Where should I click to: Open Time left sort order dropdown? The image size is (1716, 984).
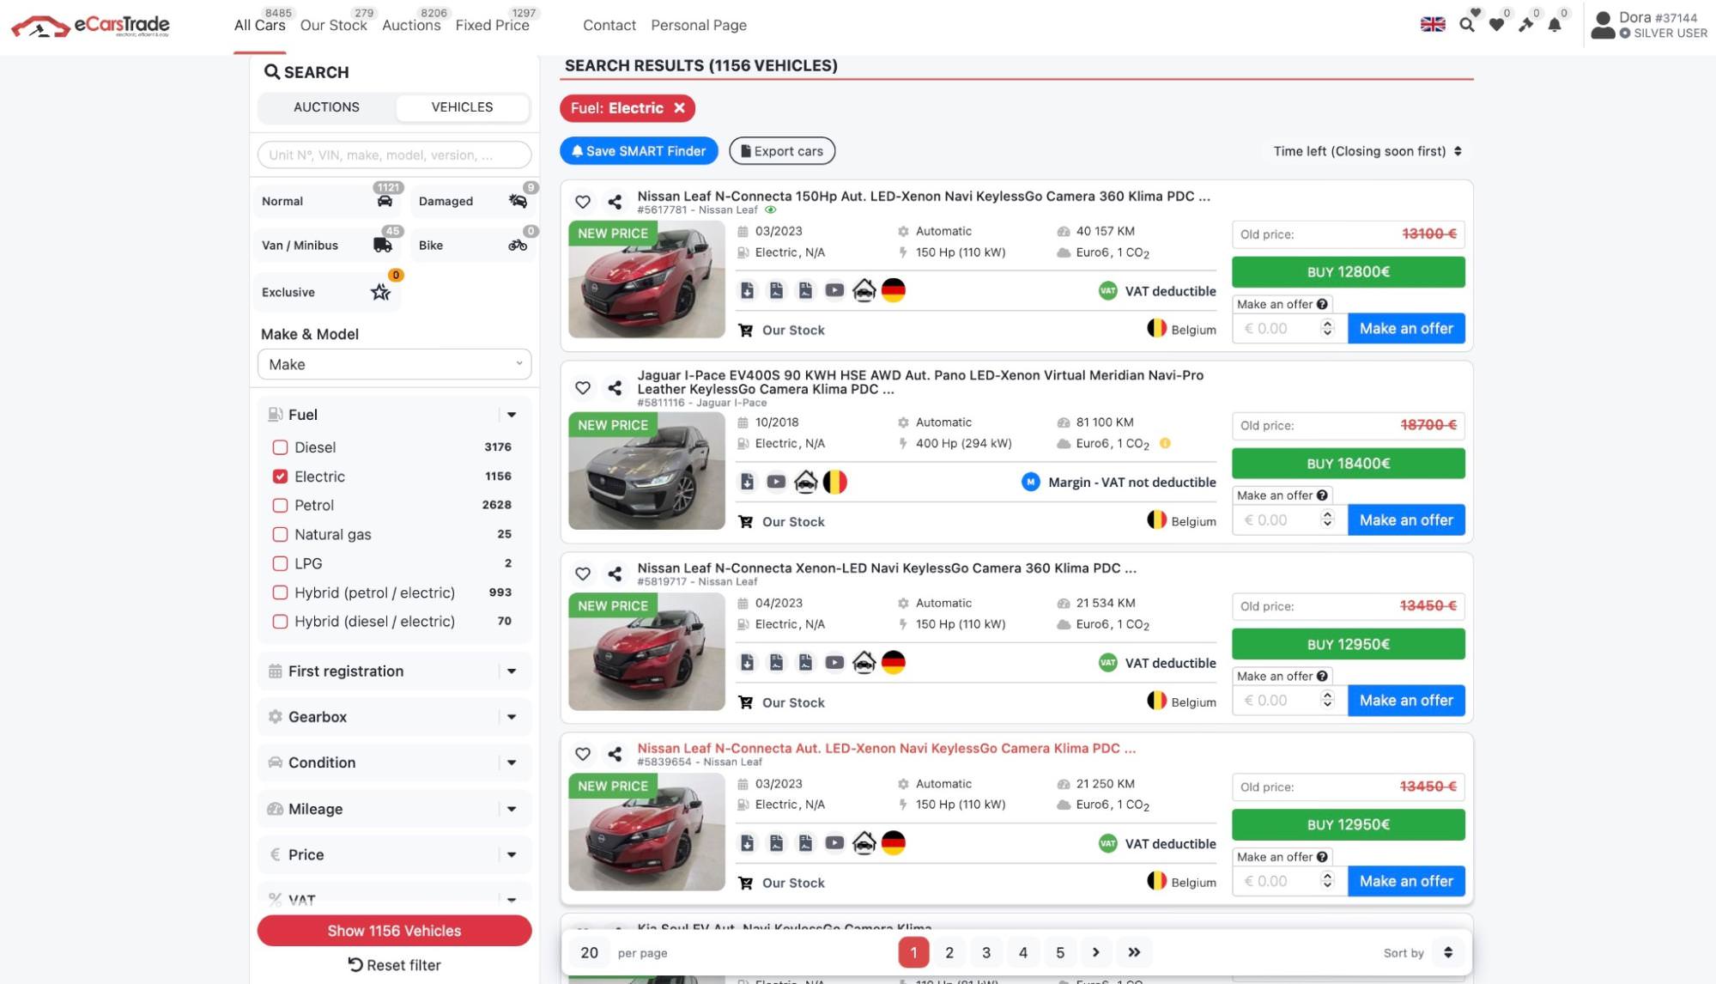[1367, 151]
